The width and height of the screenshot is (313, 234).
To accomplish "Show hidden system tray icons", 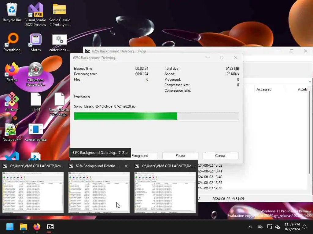I will point(250,227).
